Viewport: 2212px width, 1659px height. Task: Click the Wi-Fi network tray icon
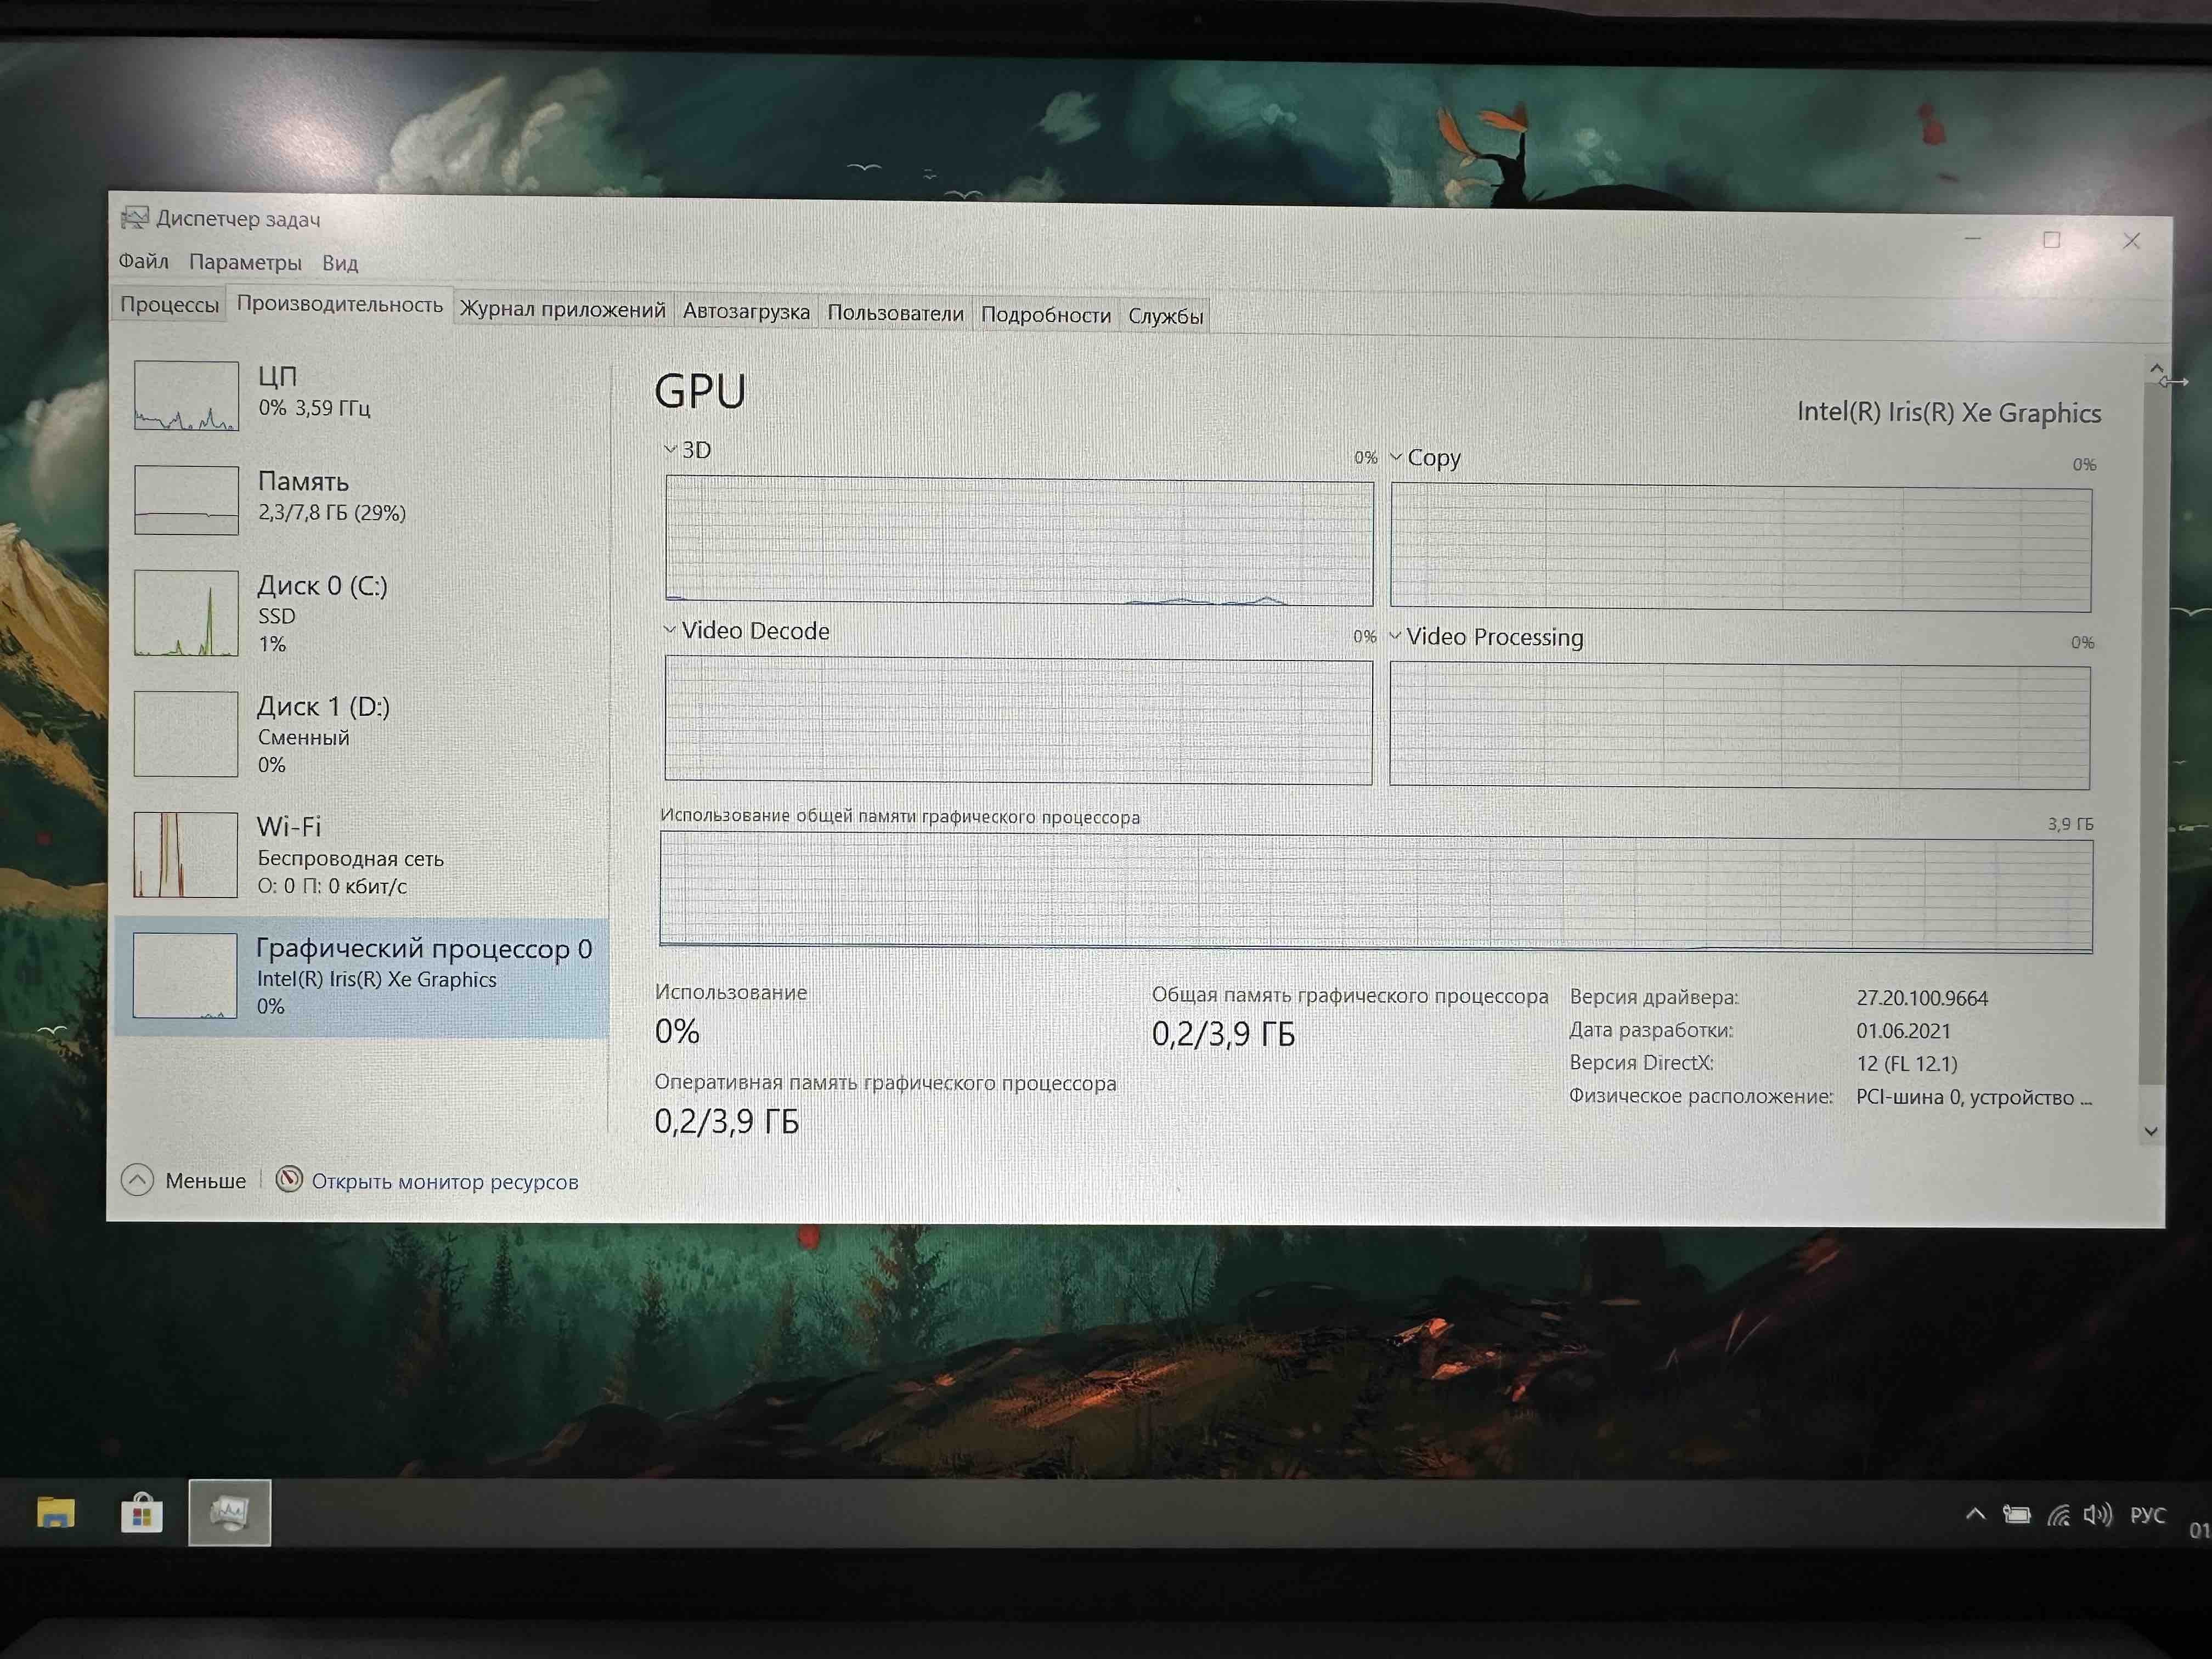[2058, 1516]
